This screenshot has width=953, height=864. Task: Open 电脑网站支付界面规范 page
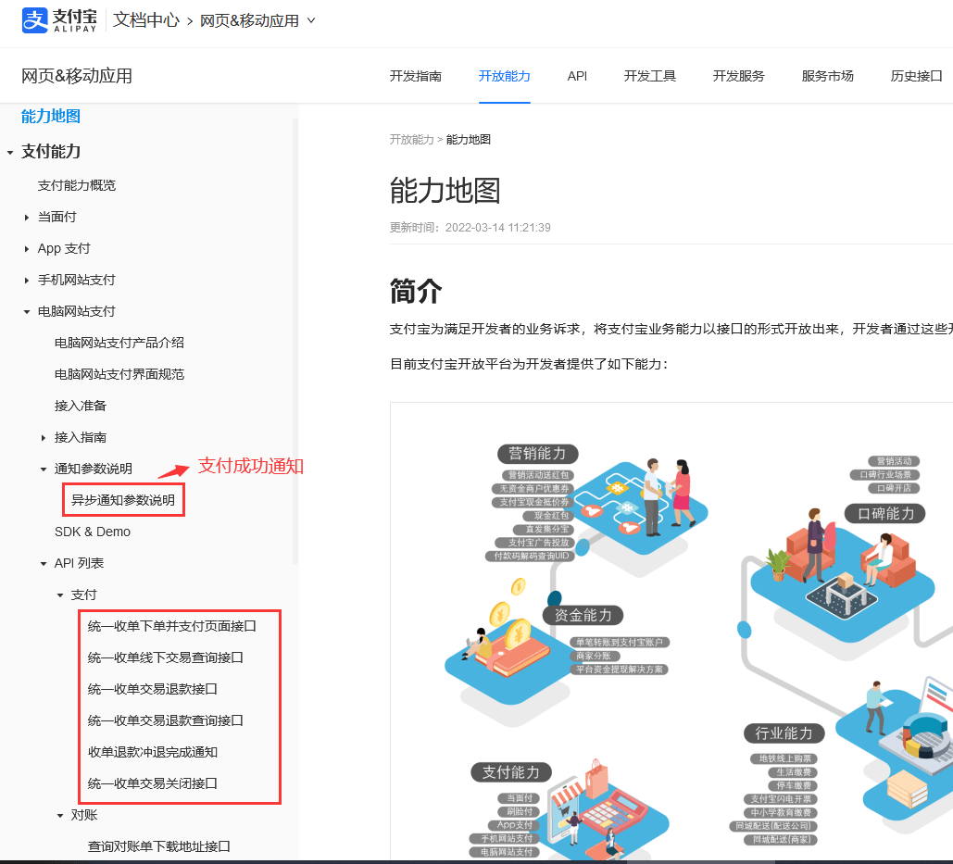[119, 374]
